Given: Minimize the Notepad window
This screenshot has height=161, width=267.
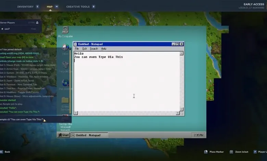Looking at the screenshot, I should [x=173, y=44].
